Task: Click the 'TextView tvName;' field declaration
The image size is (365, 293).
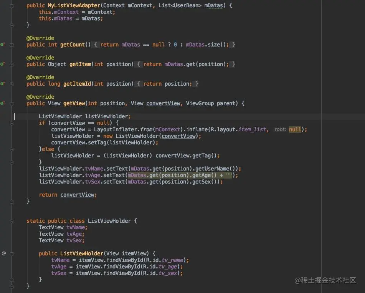Action: [x=63, y=227]
